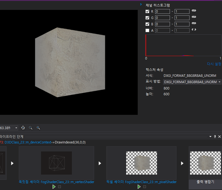Start debugging the pixel shader play icon
Screen dimensions: 222x190
pyautogui.click(x=139, y=187)
